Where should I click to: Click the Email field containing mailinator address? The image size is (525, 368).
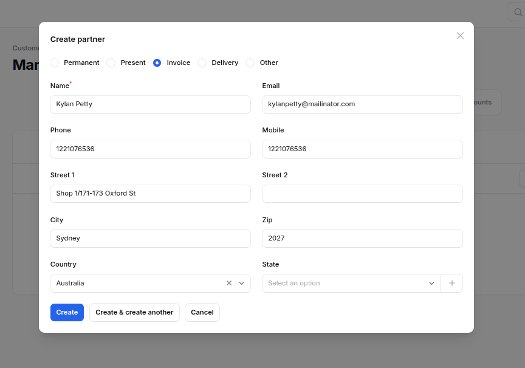pyautogui.click(x=362, y=104)
